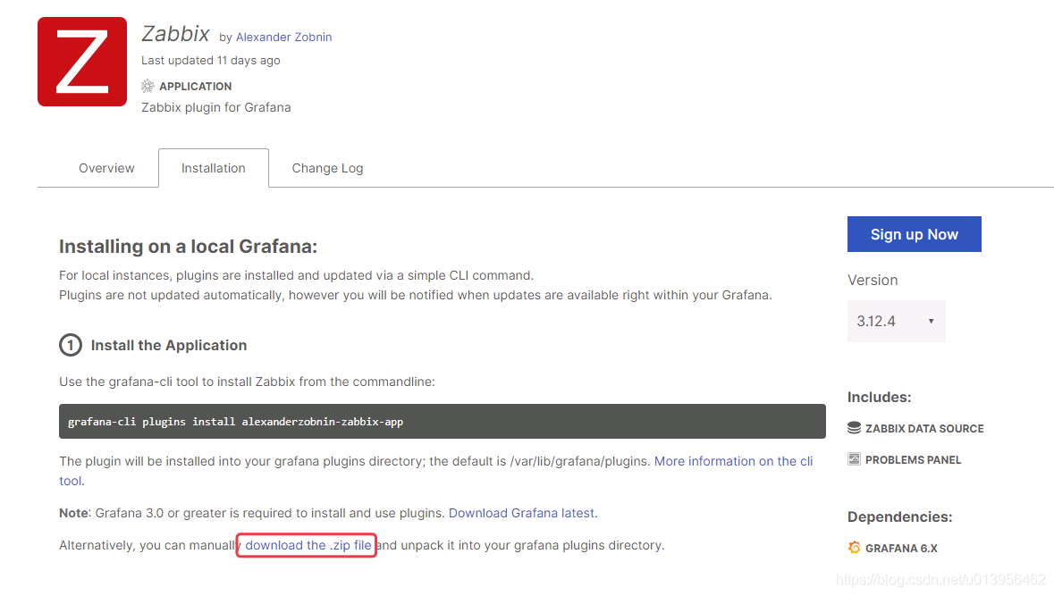Click the 'Download Grafana latest' link
This screenshot has height=596, width=1054.
(x=521, y=513)
